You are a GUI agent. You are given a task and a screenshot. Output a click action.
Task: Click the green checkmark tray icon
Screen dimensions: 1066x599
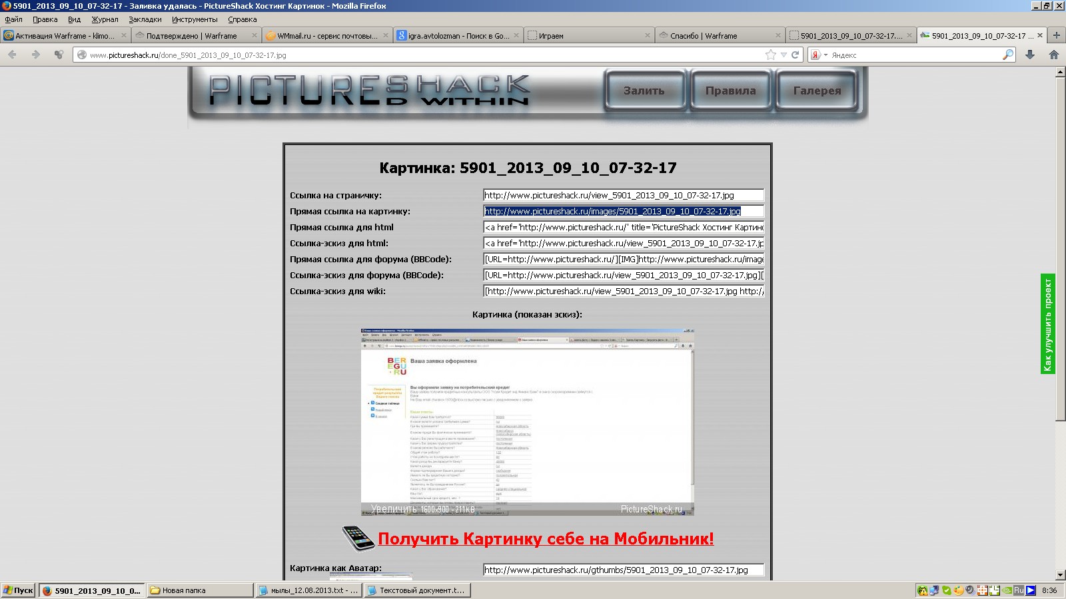click(x=946, y=590)
